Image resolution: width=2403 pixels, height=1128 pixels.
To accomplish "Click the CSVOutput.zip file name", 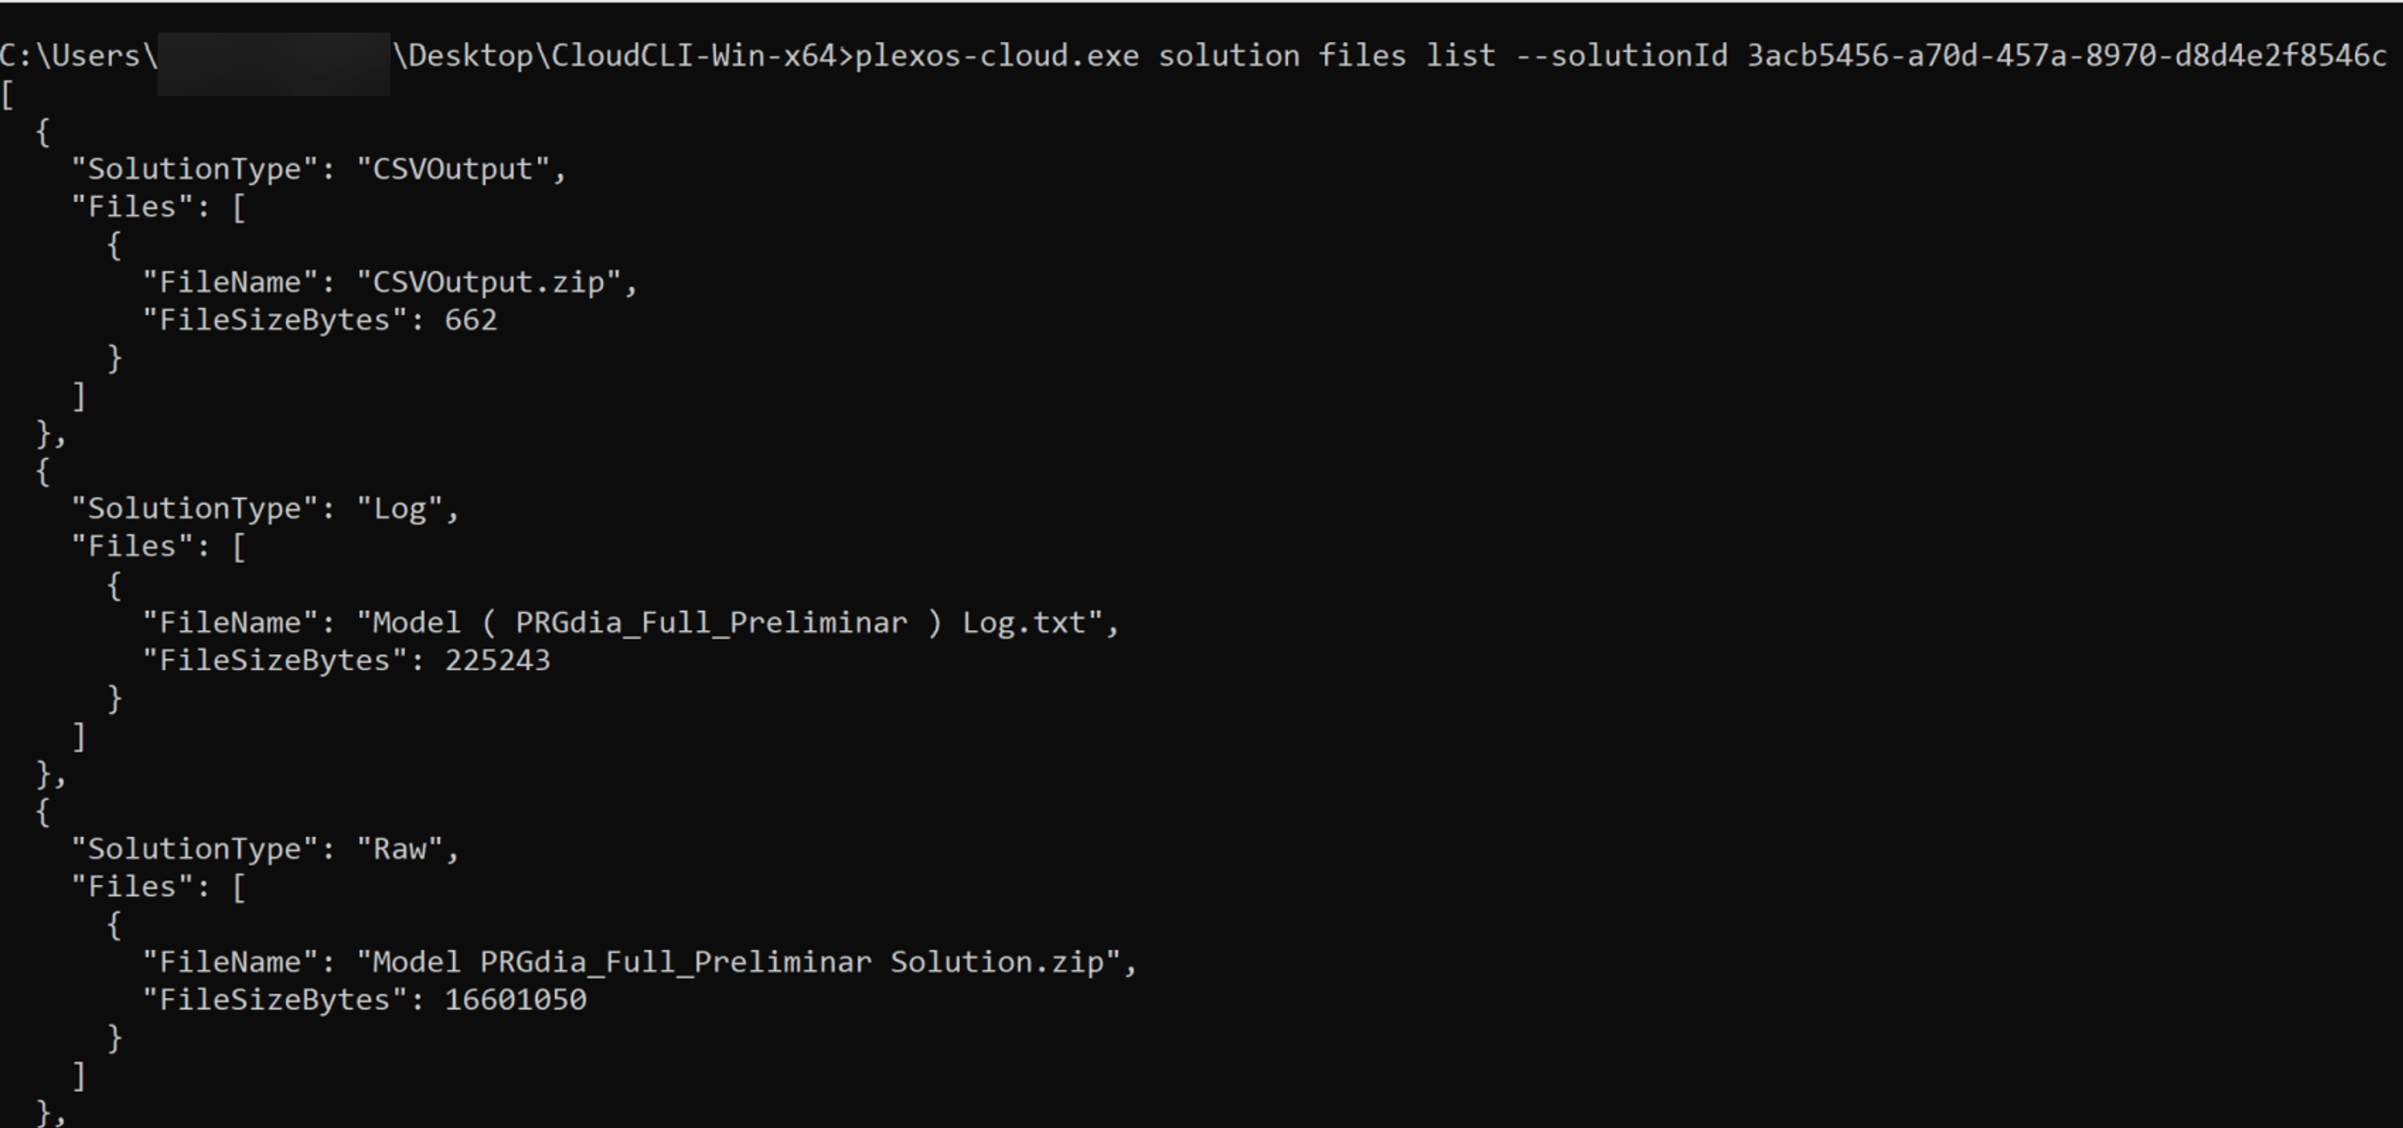I will pyautogui.click(x=489, y=282).
